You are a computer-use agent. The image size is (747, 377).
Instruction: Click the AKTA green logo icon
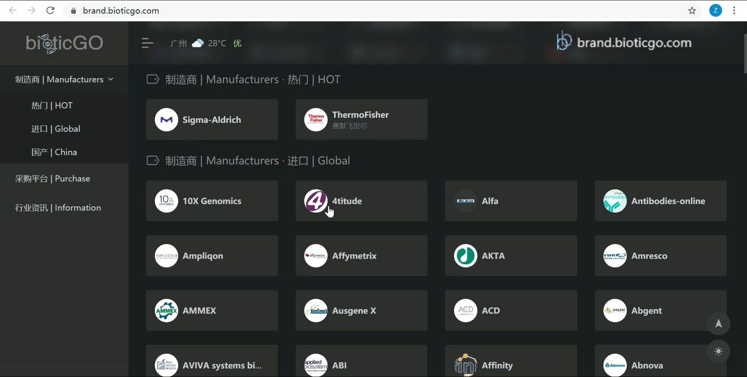point(466,256)
